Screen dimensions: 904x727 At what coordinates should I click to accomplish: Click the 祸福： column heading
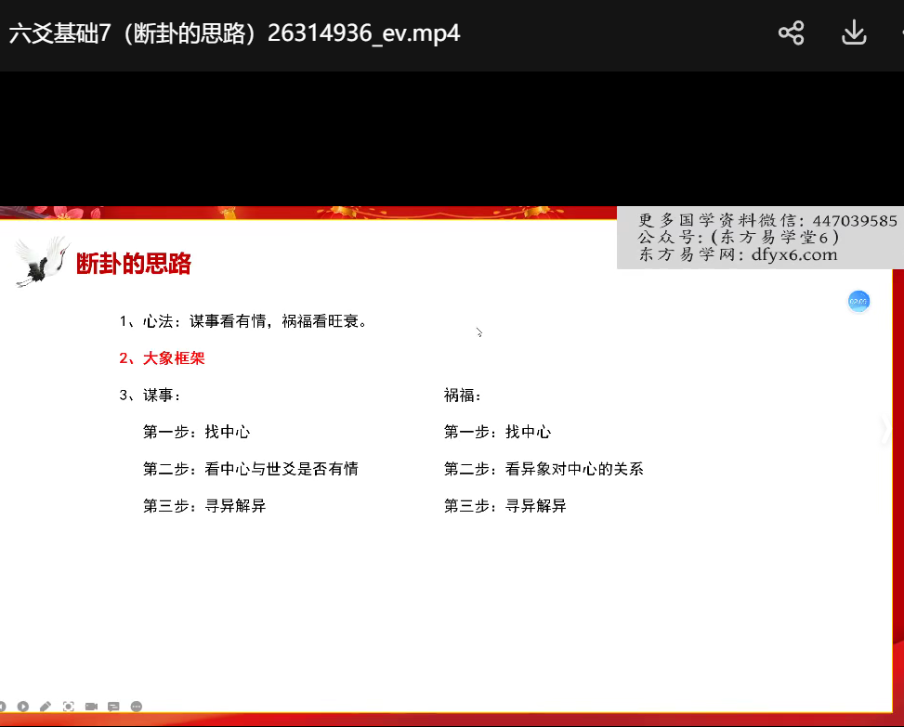463,396
